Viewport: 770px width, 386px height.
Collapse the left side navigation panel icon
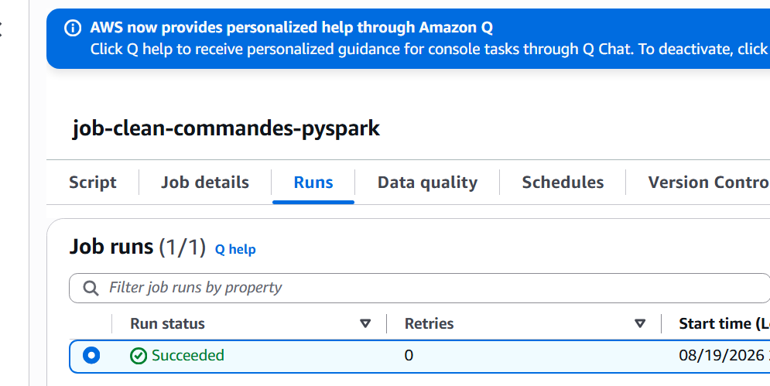tap(1, 29)
